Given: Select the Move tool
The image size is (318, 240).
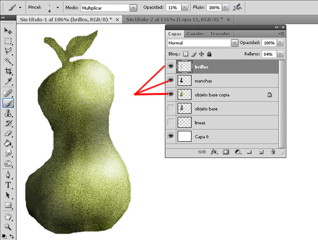Looking at the screenshot, I should point(8,31).
